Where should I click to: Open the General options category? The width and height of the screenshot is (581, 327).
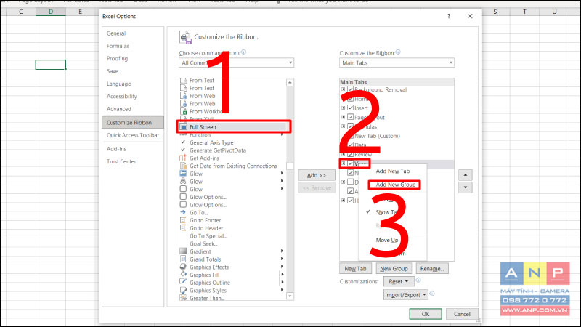pos(116,33)
